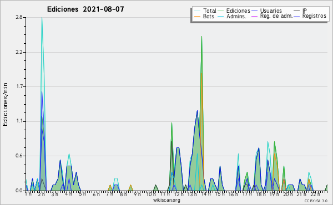Click the '6 h' x-axis label

tap(96, 194)
